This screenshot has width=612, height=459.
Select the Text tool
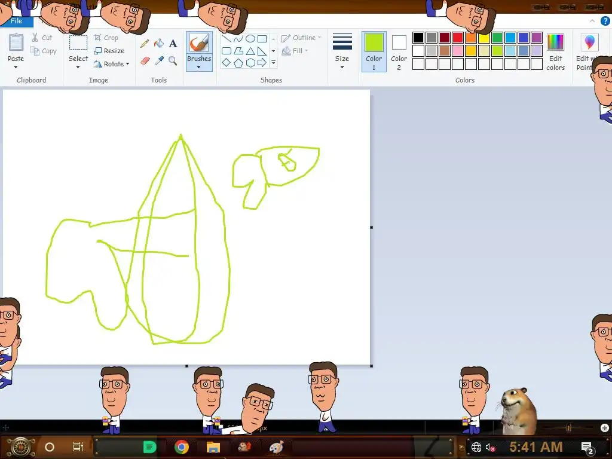click(173, 43)
